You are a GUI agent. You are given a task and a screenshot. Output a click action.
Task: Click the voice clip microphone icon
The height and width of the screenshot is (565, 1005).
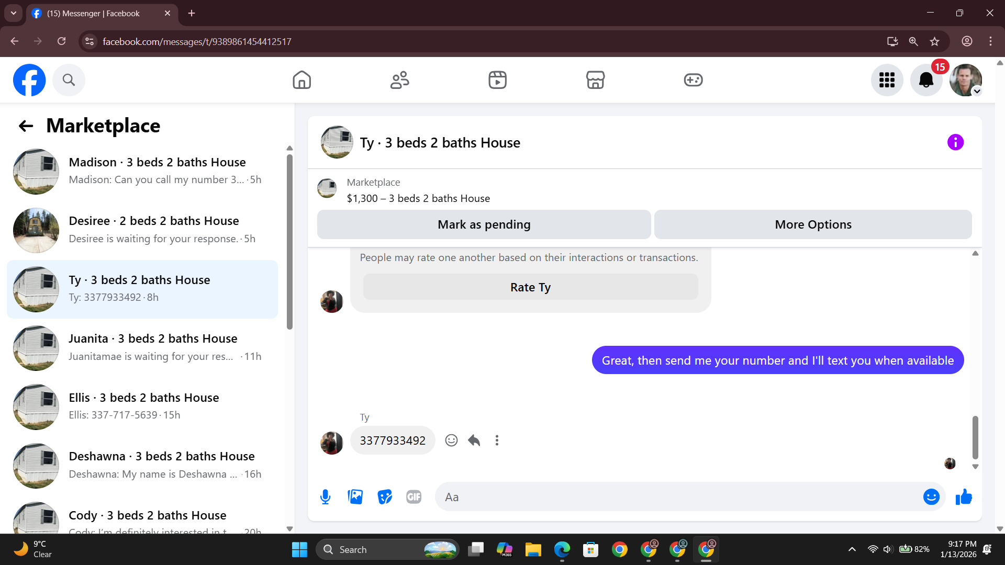[x=325, y=497]
